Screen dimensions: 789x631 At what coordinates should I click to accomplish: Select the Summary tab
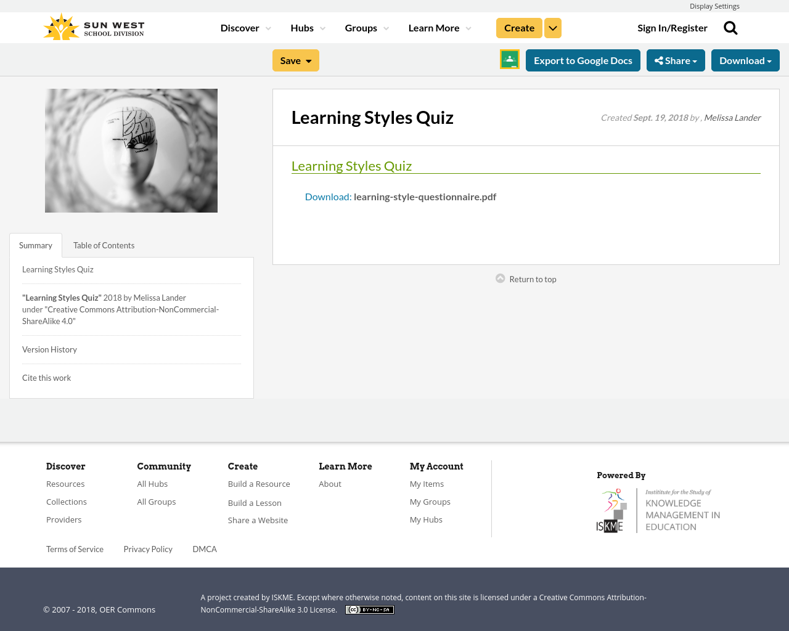[35, 245]
